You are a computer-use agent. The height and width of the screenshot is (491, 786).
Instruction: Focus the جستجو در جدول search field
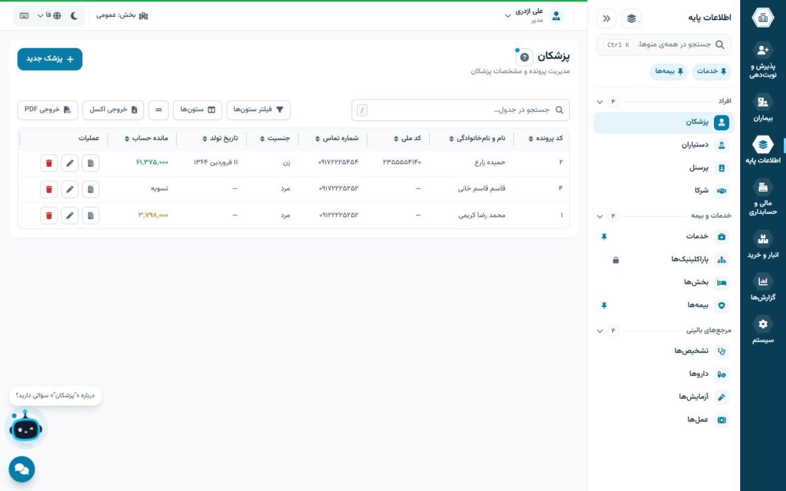460,110
